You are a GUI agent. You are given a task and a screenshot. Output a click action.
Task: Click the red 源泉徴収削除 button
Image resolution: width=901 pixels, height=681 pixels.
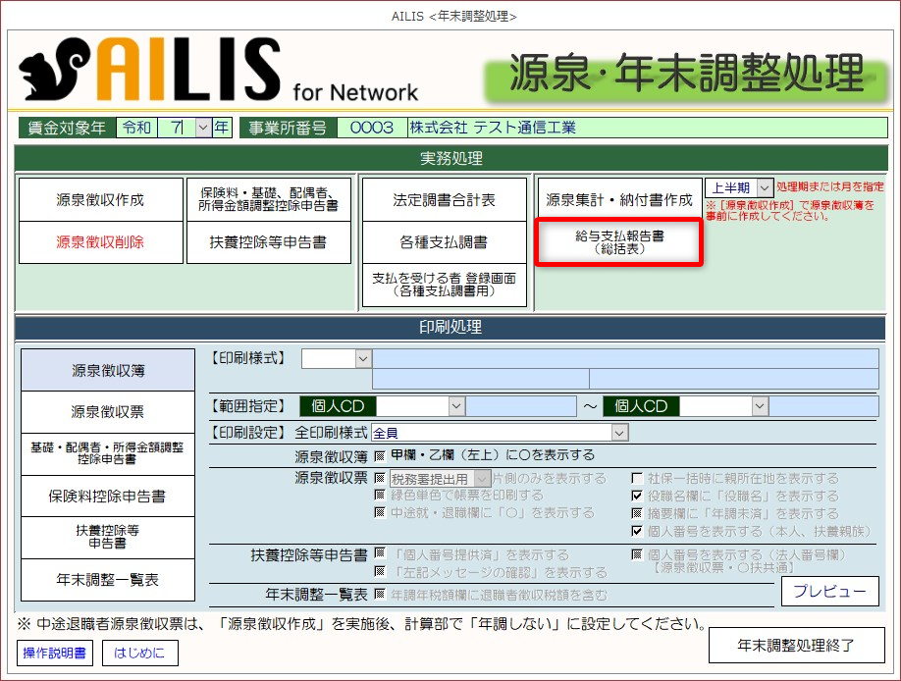click(100, 241)
